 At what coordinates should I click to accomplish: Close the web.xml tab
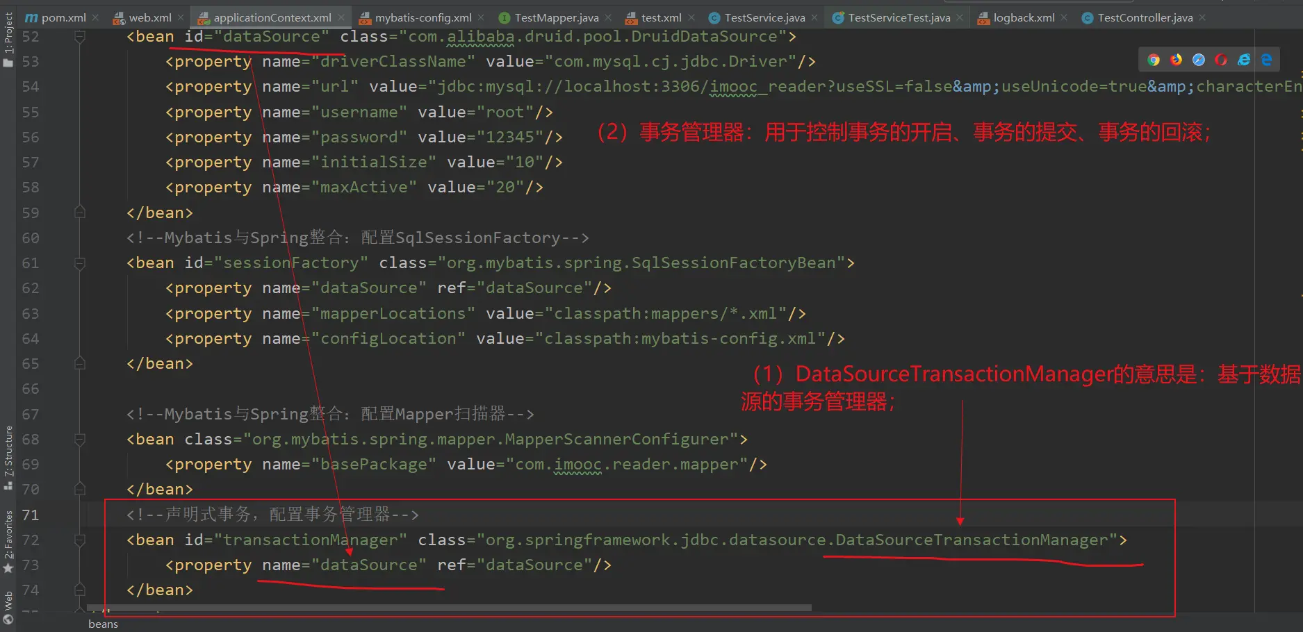pyautogui.click(x=181, y=17)
